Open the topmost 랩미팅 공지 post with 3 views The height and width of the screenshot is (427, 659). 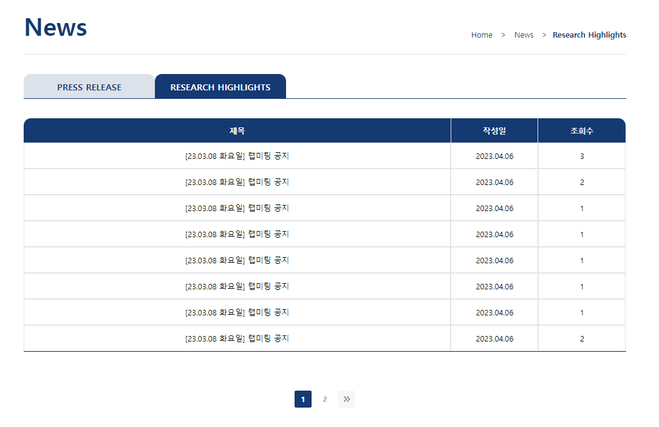(237, 156)
